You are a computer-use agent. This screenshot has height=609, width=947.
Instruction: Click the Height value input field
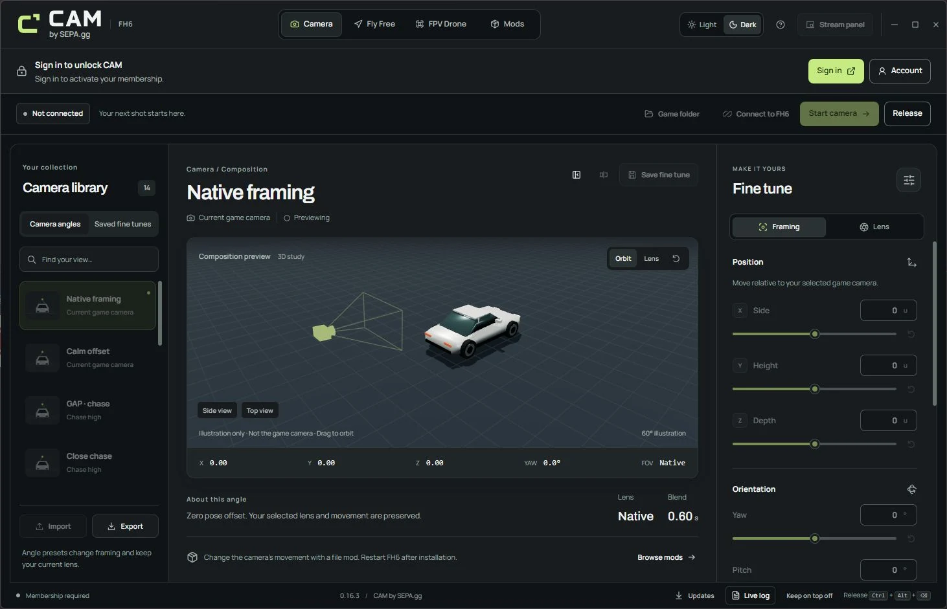(x=888, y=366)
